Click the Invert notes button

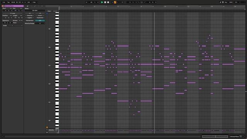[40, 15]
